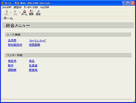136x103 pixels.
Task: Click the ホーム address bar label
Action: [8, 18]
